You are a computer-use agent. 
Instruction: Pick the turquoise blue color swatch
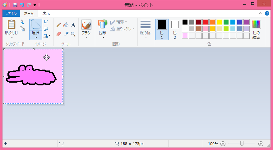point(233,22)
